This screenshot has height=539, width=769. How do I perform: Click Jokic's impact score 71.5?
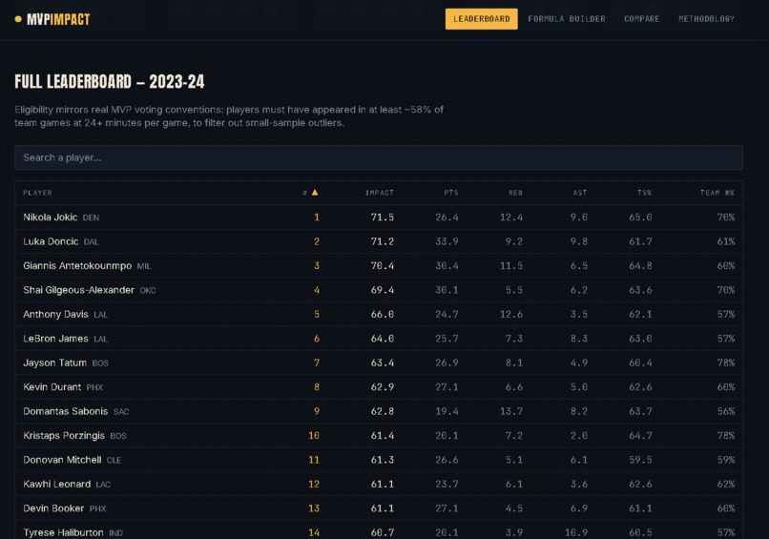pos(382,217)
